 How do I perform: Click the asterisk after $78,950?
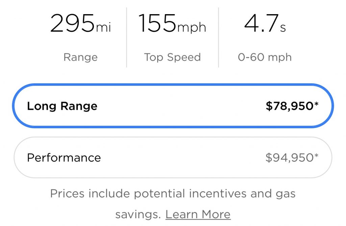tap(316, 103)
